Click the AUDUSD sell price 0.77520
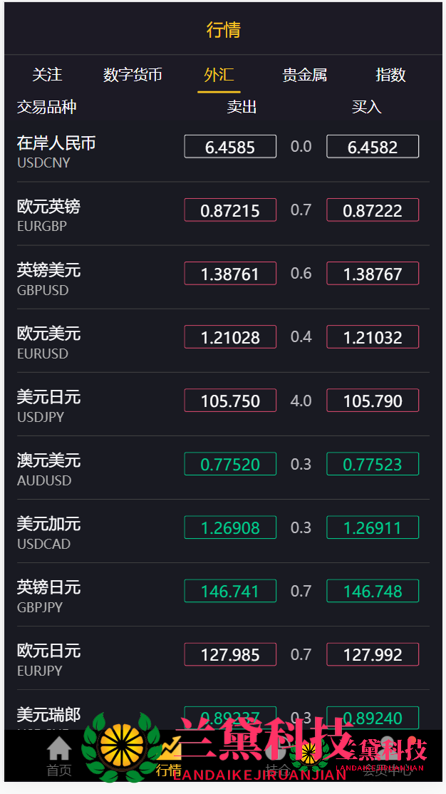Viewport: 446px width, 794px height. click(x=230, y=464)
